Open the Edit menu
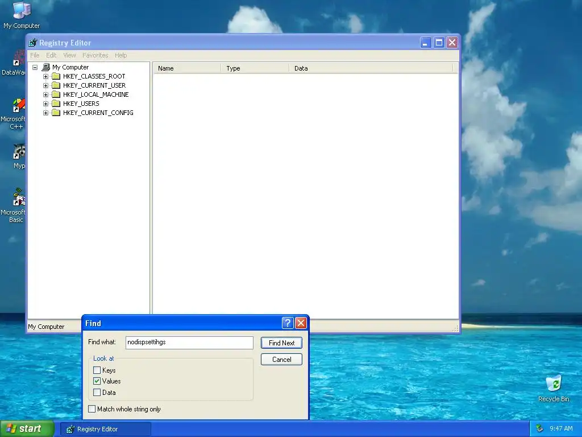 click(x=51, y=55)
